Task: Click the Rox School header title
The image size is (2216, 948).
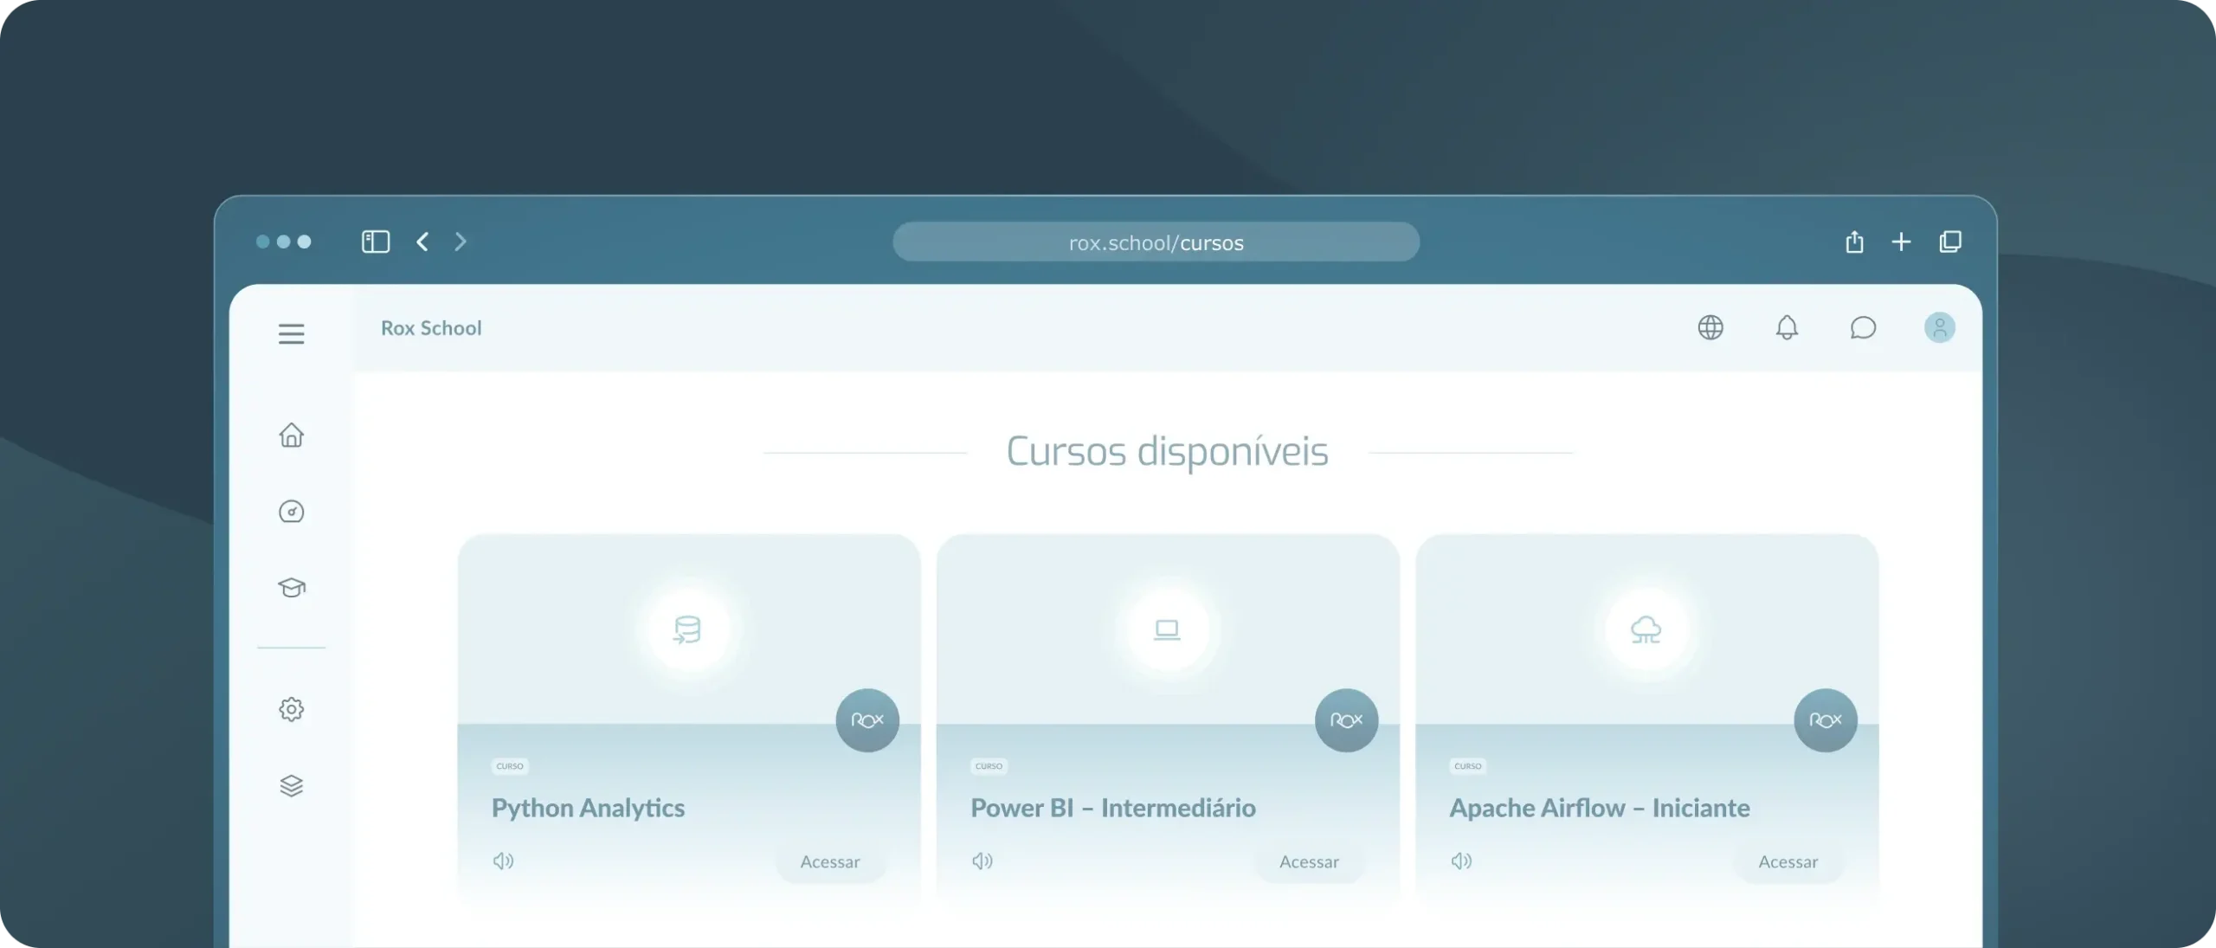Action: (x=431, y=328)
